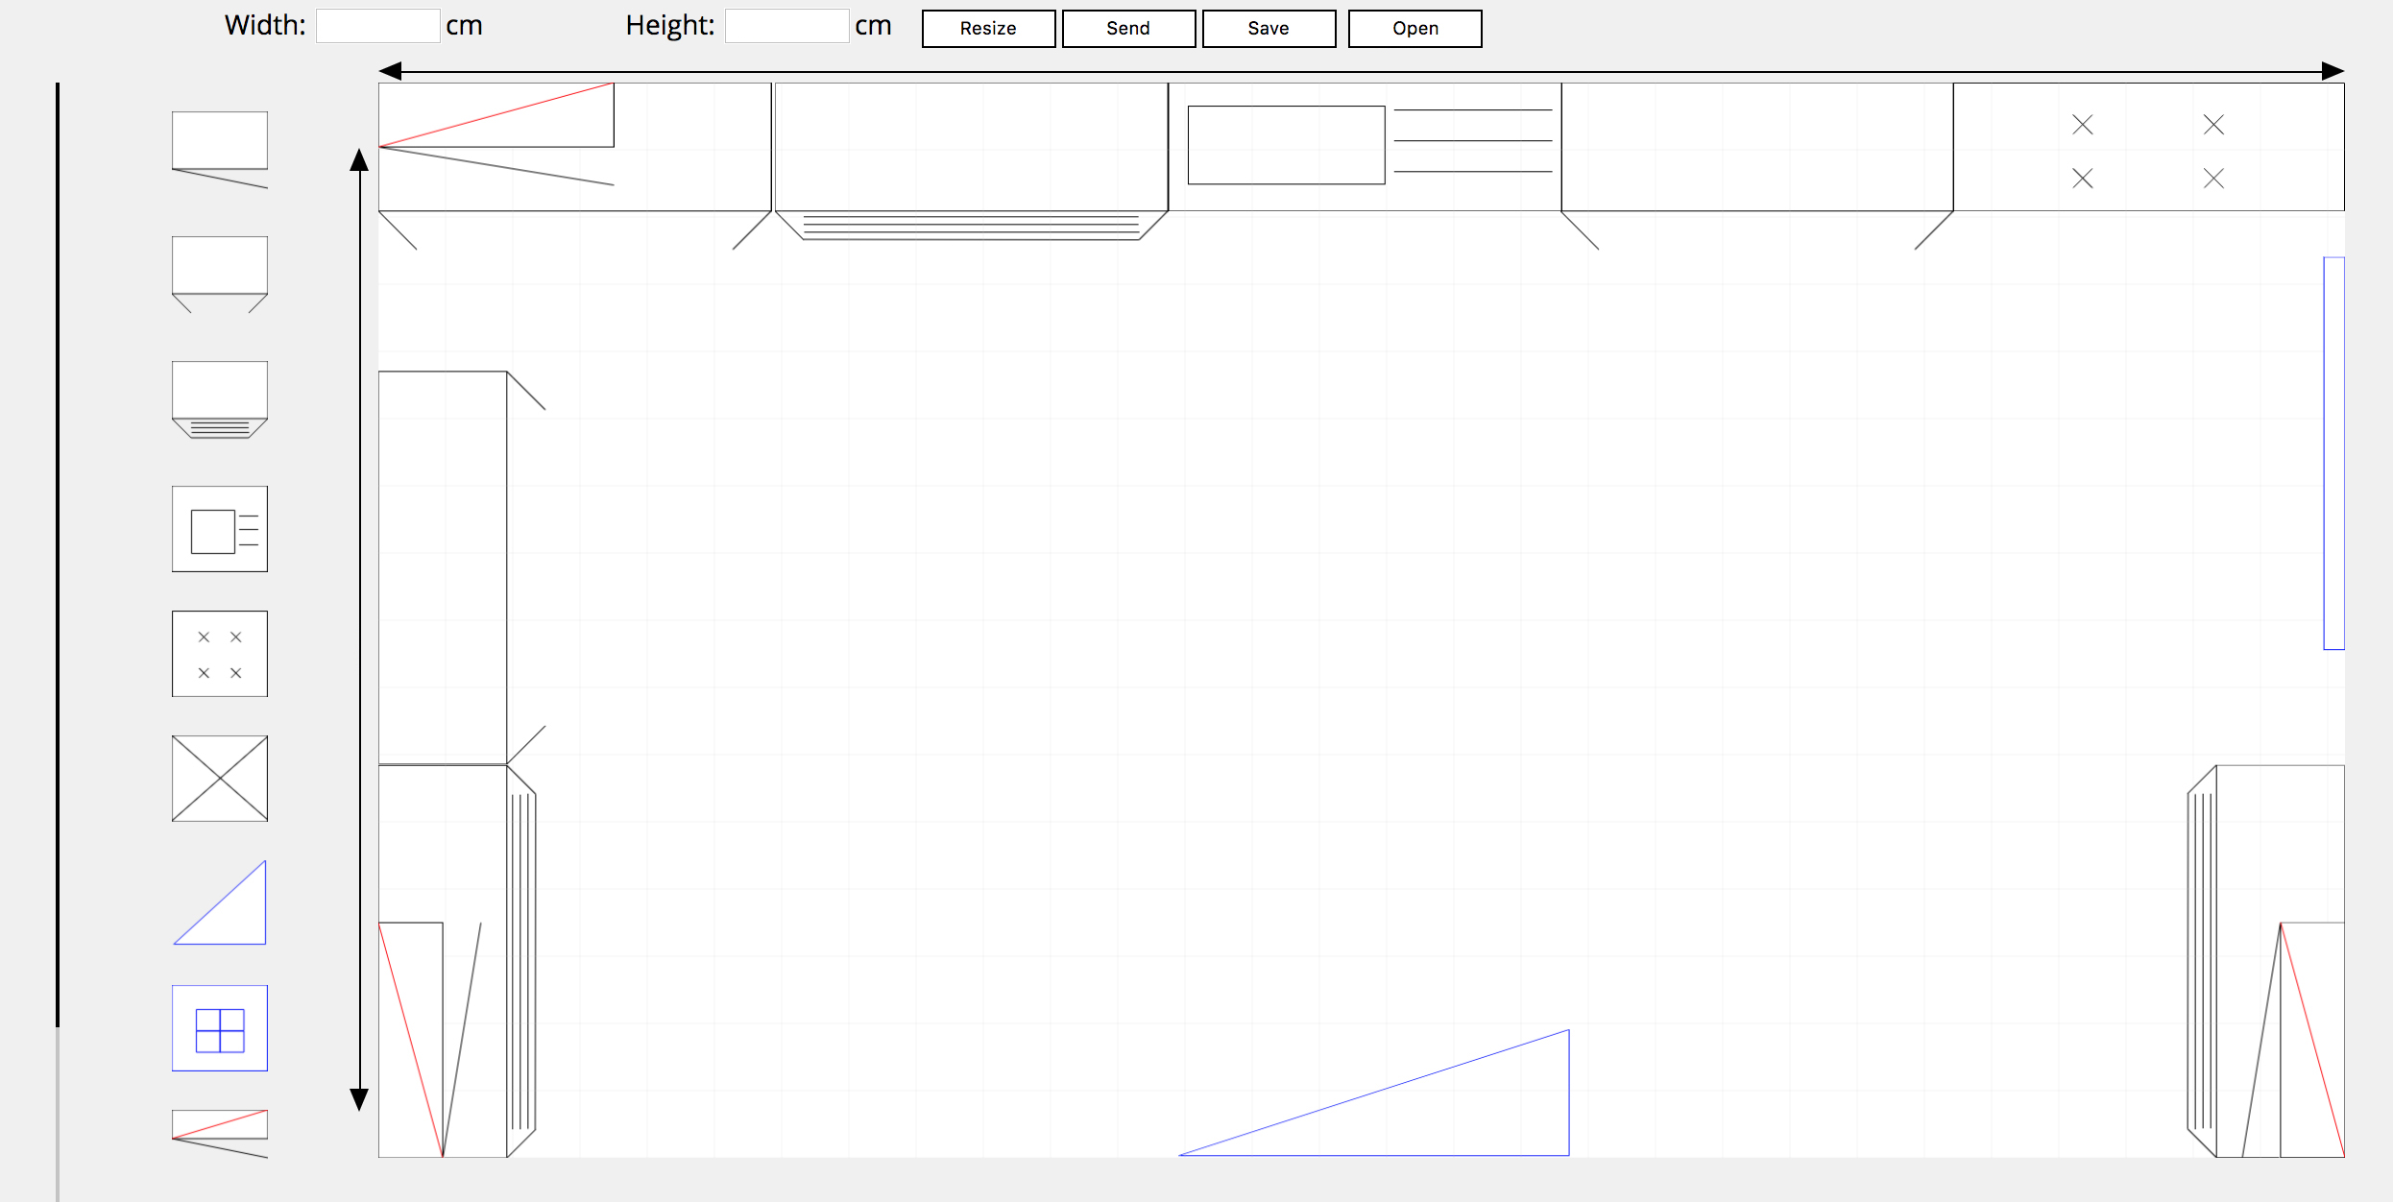Select the double-door cabinet left of the stove
The width and height of the screenshot is (2393, 1202).
[1757, 166]
